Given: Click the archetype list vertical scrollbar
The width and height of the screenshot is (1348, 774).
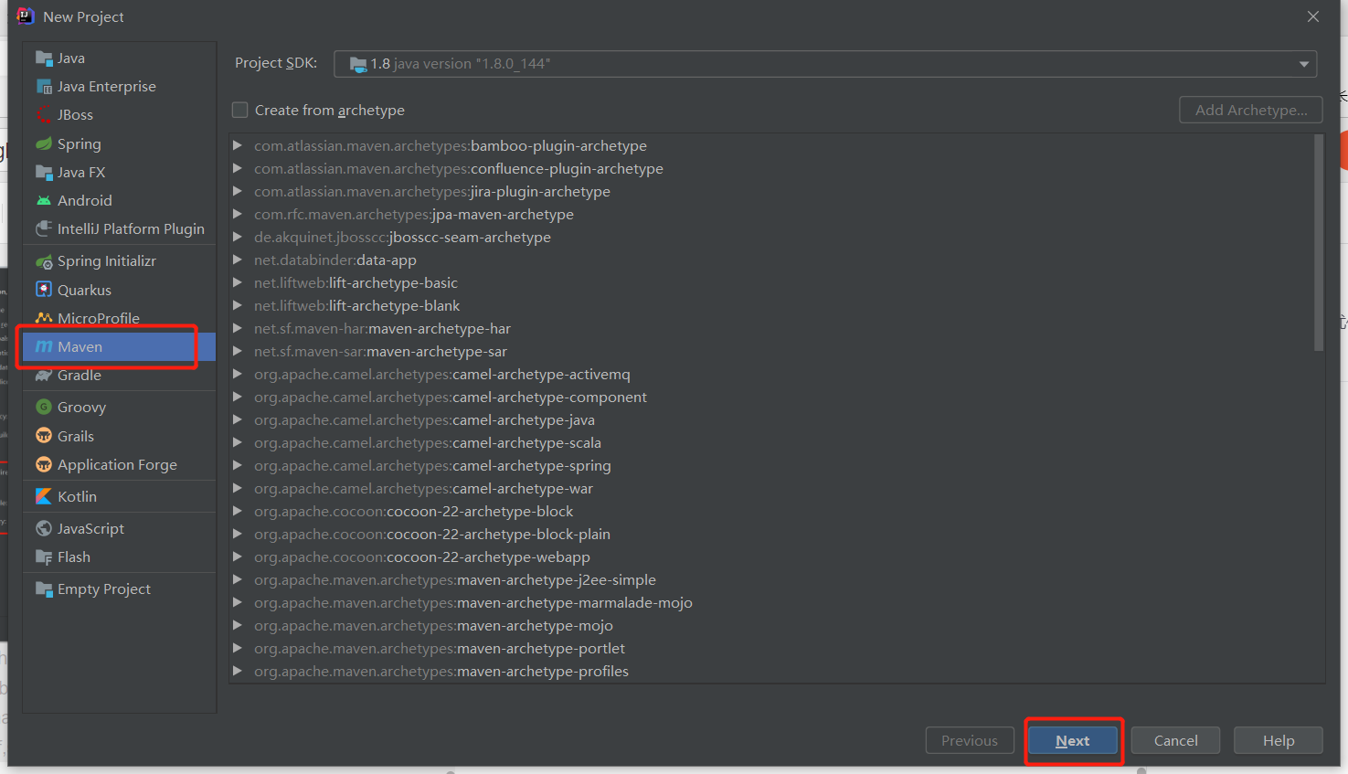Looking at the screenshot, I should tap(1319, 242).
